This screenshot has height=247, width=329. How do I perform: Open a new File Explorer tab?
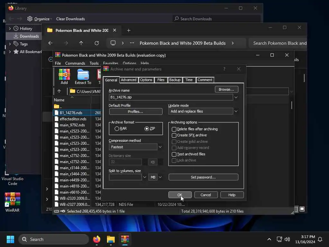pyautogui.click(x=129, y=31)
